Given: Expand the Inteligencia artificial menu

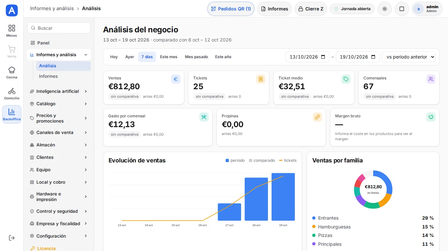Looking at the screenshot, I should click(59, 91).
